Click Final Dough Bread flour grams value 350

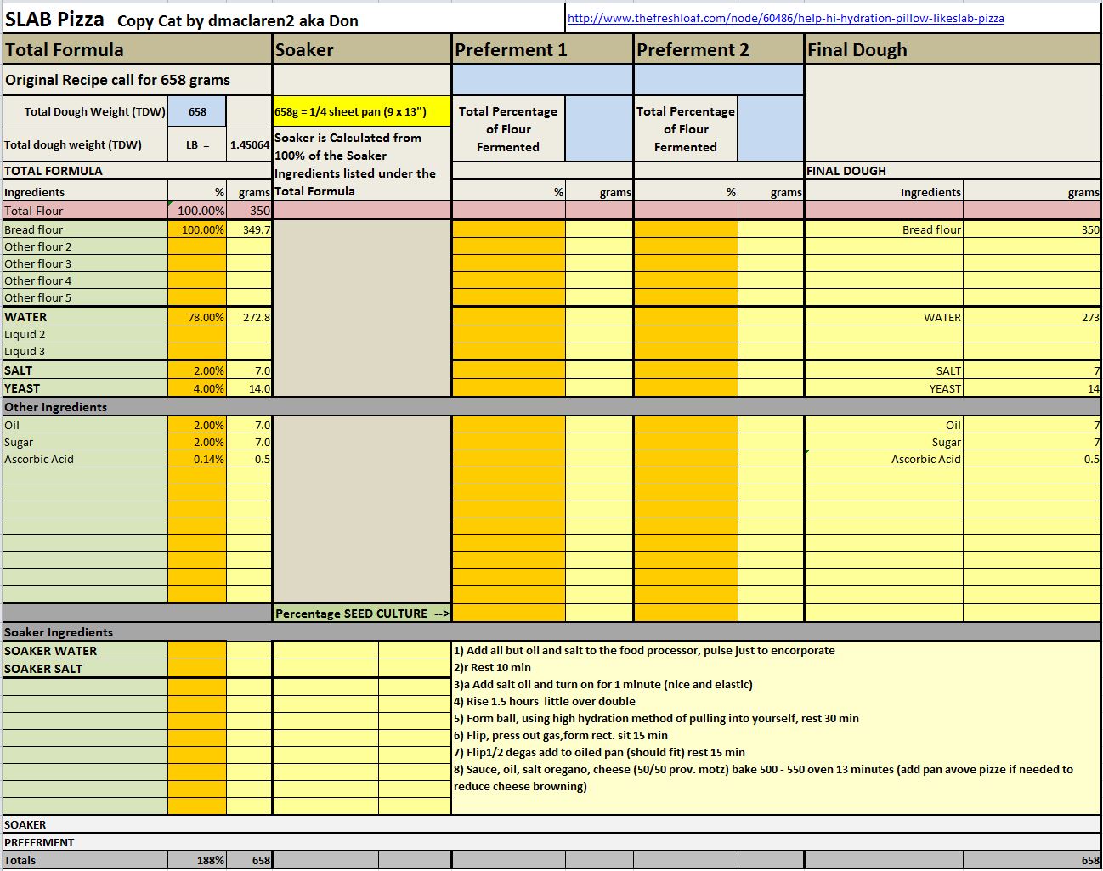[x=1032, y=229]
